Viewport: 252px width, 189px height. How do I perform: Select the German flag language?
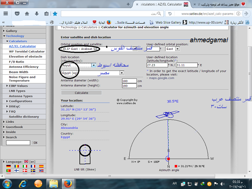[8, 166]
